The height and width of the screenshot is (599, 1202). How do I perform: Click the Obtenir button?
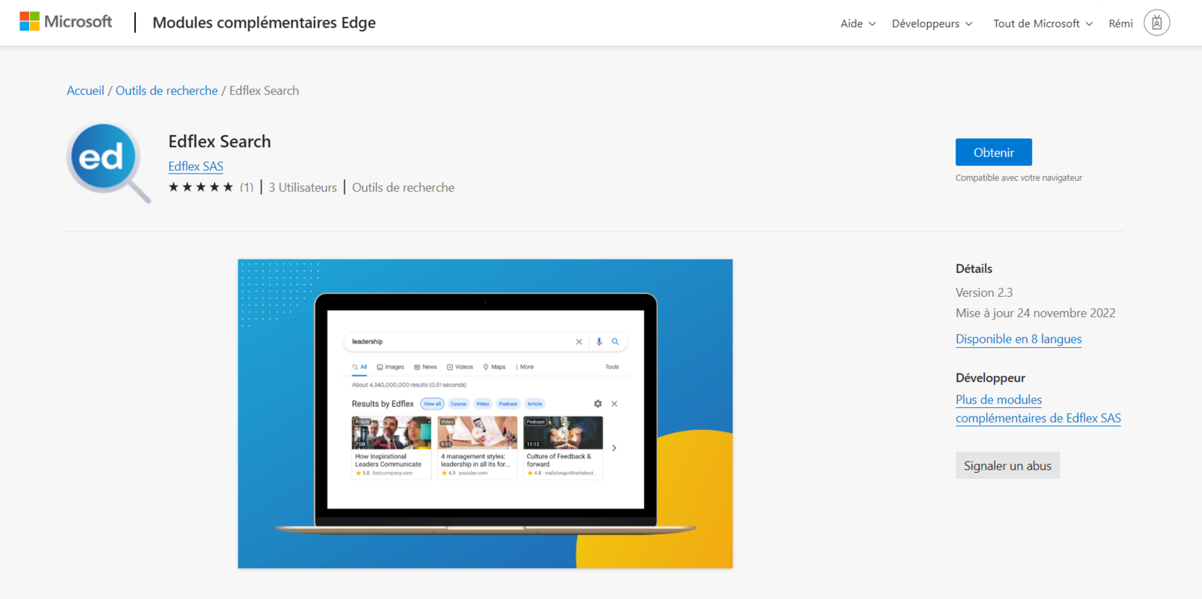(x=993, y=152)
